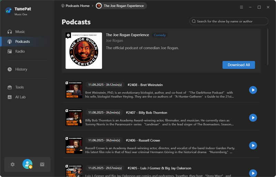Click the author name Joe Rogan

point(115,41)
